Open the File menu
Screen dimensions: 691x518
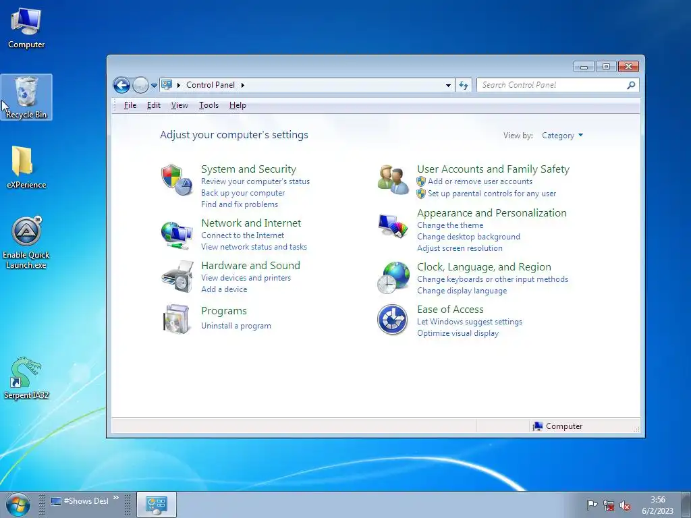tap(130, 105)
